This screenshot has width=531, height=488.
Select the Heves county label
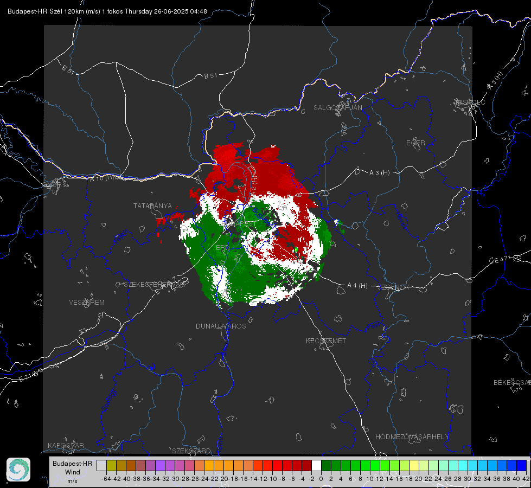pos(401,220)
